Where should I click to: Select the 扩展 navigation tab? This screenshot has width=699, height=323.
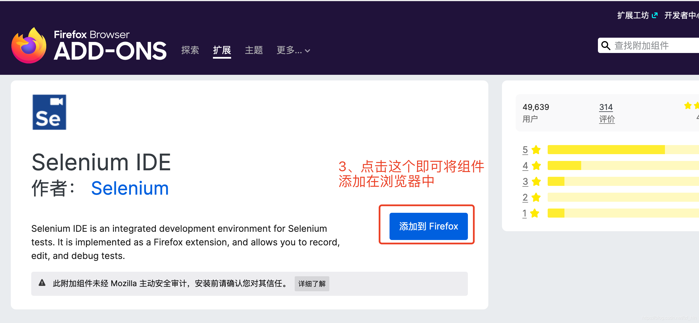222,50
